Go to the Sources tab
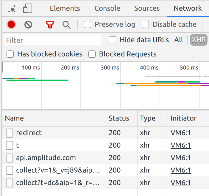 click(x=147, y=9)
